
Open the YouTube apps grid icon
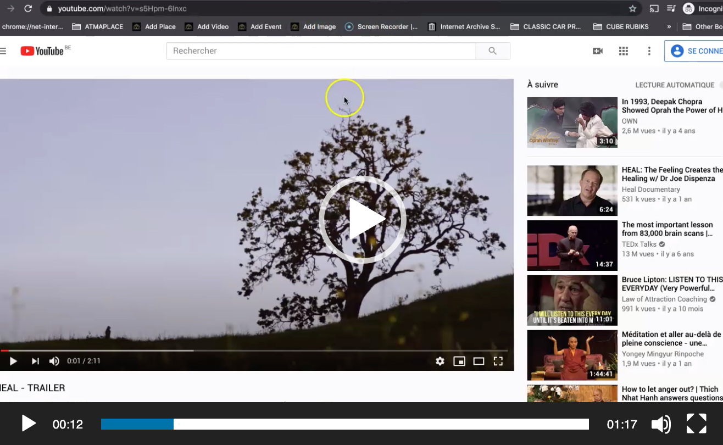click(x=624, y=51)
